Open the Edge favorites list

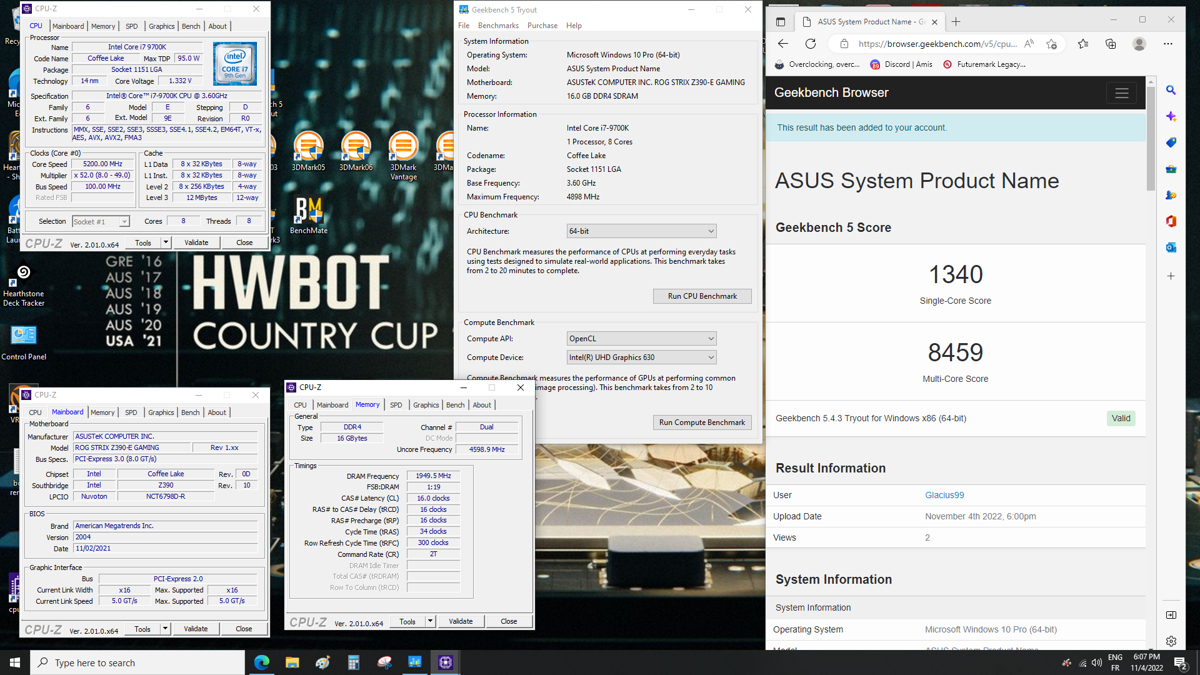1083,44
